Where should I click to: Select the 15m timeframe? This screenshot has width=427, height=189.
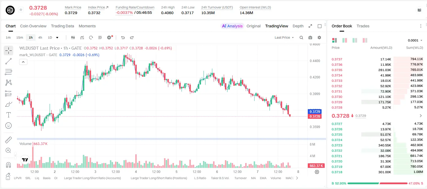[19, 38]
